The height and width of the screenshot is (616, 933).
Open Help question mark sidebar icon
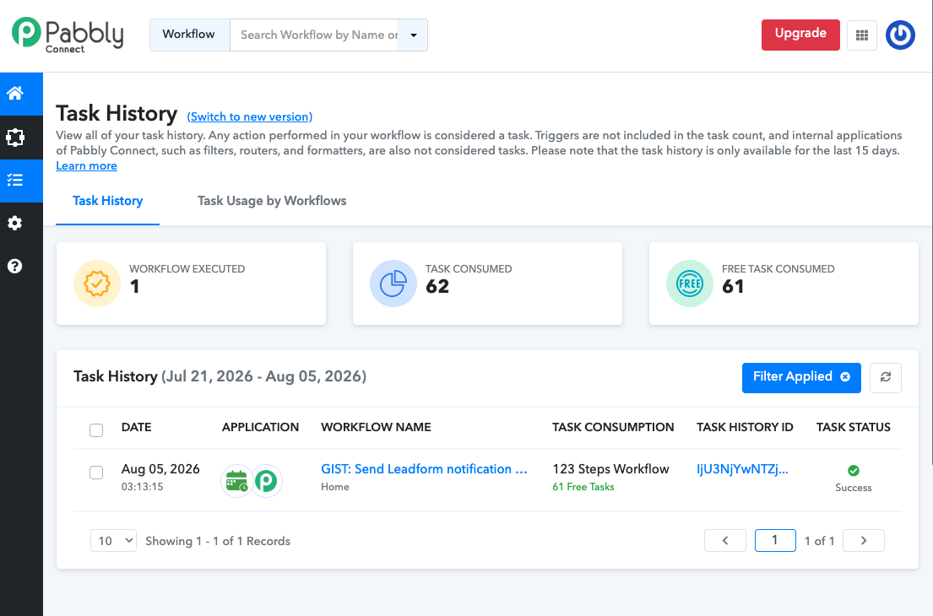point(15,266)
